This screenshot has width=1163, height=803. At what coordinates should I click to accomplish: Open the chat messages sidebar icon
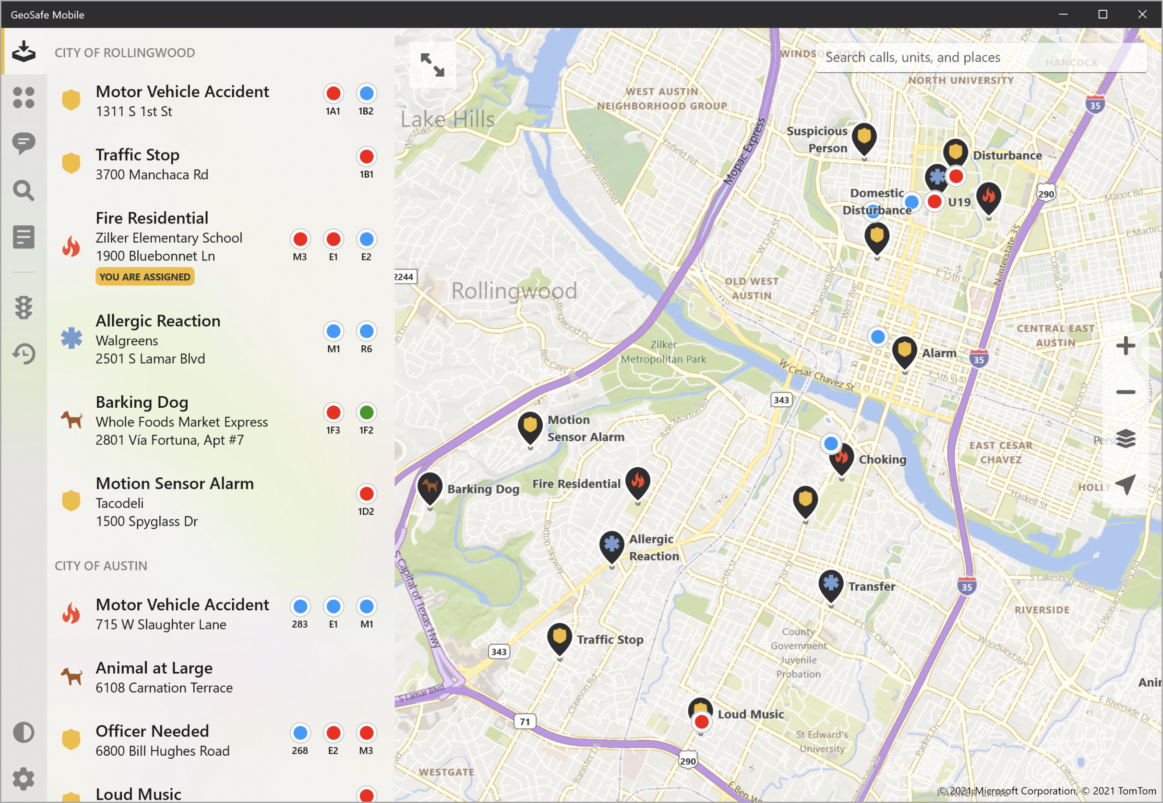(24, 144)
